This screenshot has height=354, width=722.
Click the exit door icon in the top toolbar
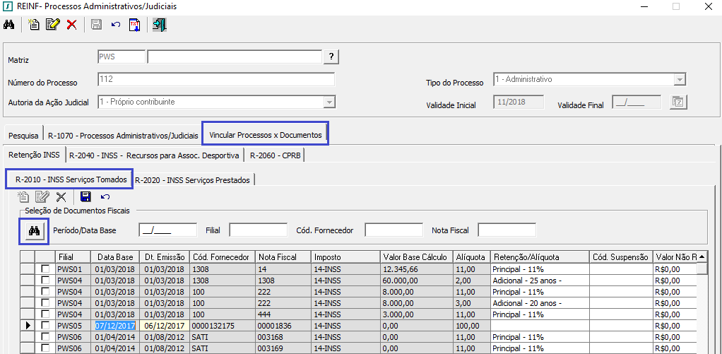point(160,25)
